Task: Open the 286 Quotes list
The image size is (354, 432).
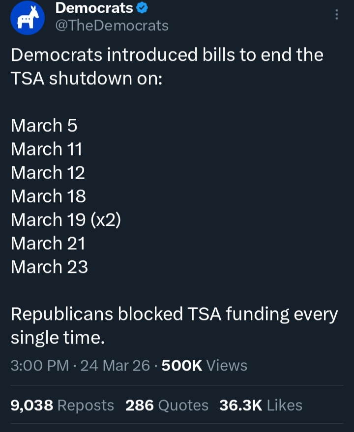Action: coord(167,405)
